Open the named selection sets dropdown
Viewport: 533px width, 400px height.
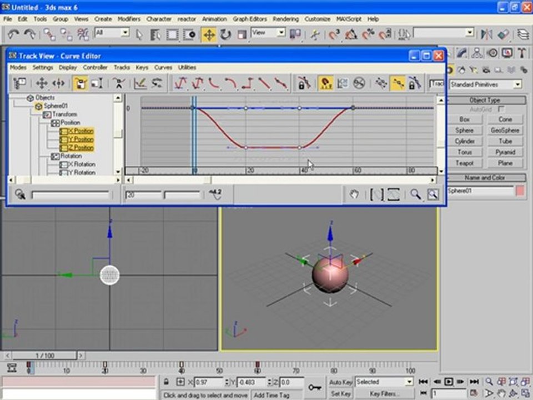pyautogui.click(x=470, y=33)
